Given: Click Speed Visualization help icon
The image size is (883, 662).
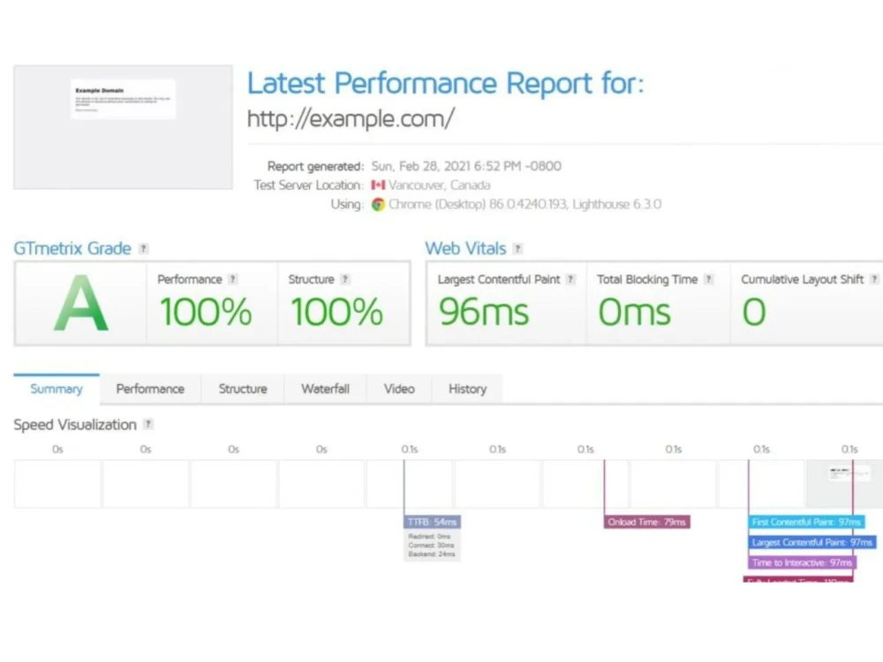Looking at the screenshot, I should [148, 424].
